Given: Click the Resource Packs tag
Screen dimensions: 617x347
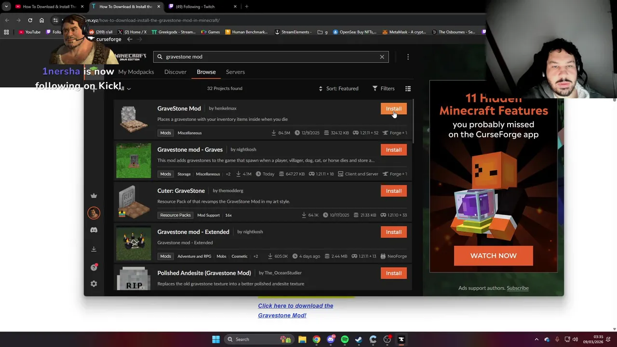Looking at the screenshot, I should point(175,215).
